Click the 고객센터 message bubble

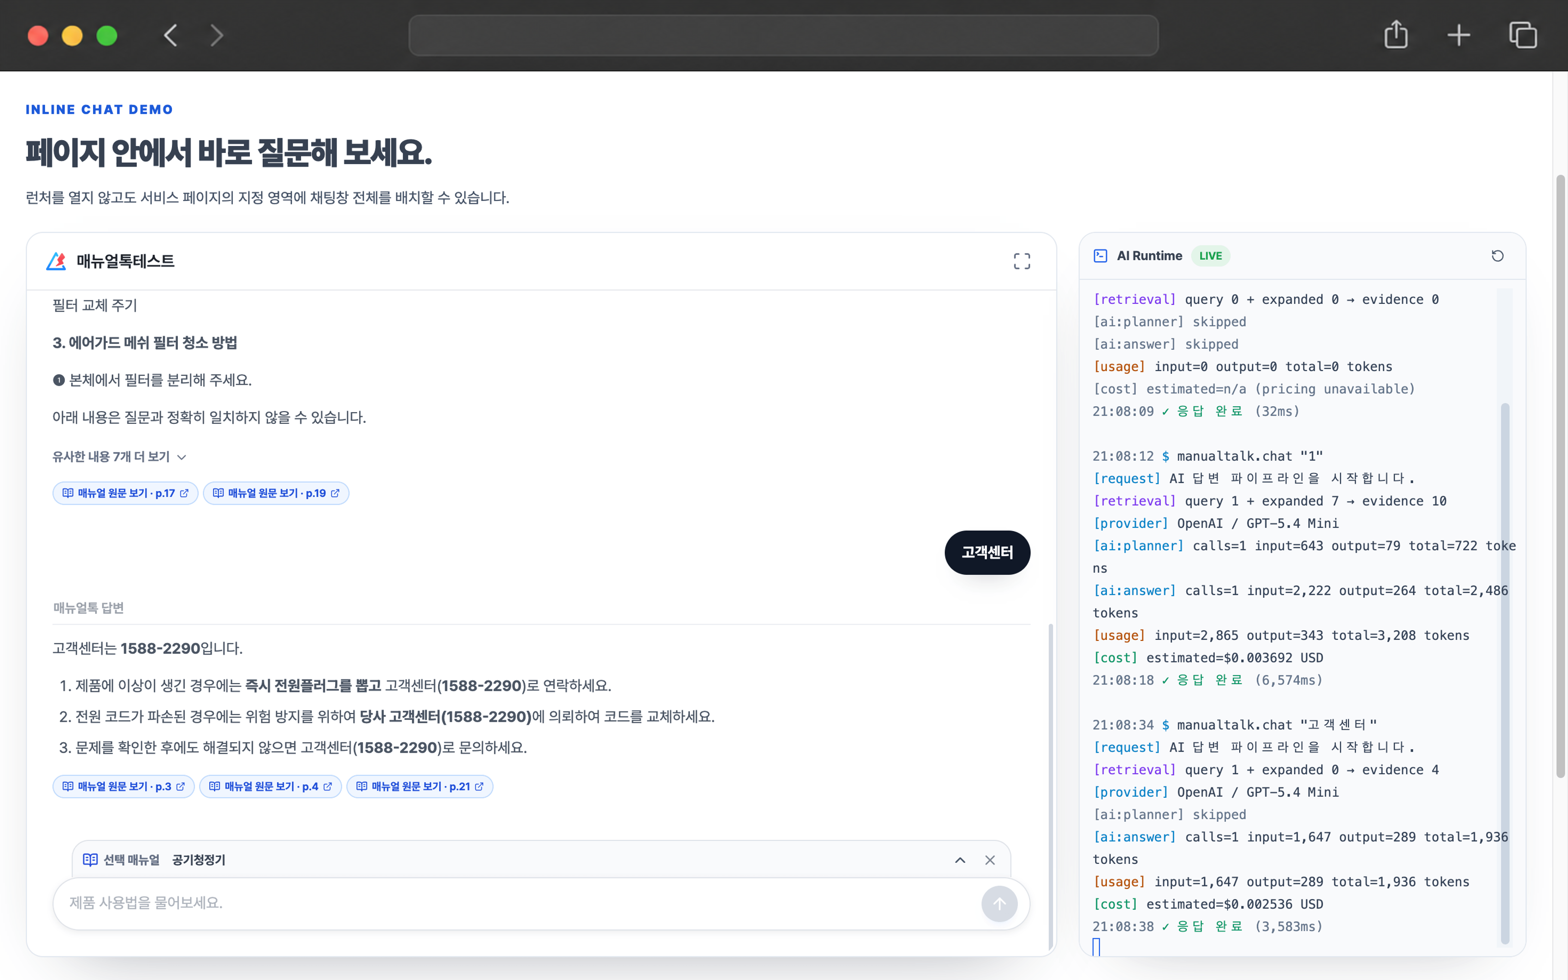(x=987, y=552)
